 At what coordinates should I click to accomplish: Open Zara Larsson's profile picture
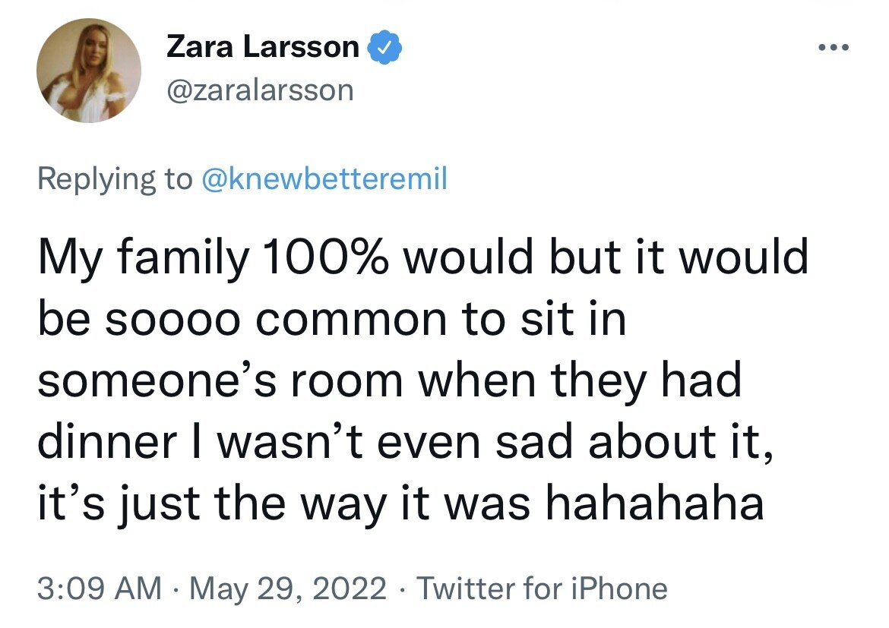click(x=88, y=71)
